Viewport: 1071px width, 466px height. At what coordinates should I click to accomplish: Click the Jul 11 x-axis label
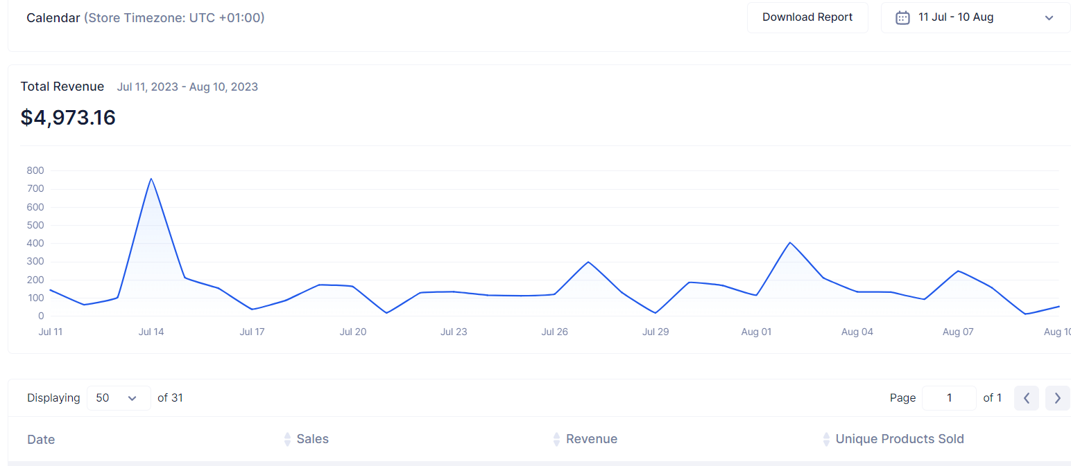pyautogui.click(x=51, y=332)
